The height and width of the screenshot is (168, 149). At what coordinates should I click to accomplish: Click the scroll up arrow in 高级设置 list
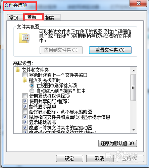[134, 70]
